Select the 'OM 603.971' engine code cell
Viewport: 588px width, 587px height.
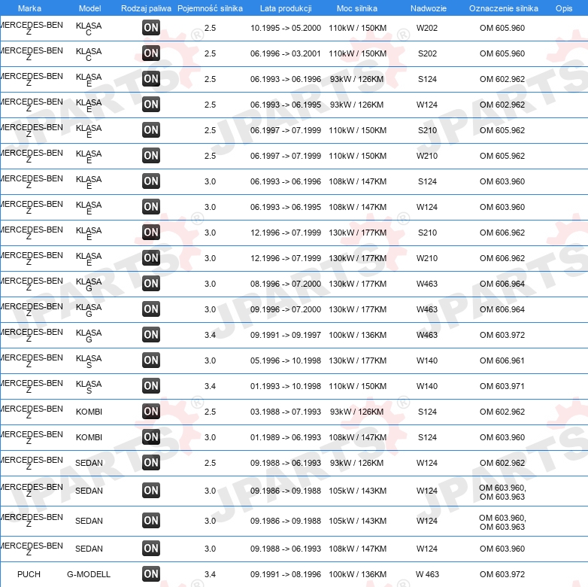pos(502,386)
